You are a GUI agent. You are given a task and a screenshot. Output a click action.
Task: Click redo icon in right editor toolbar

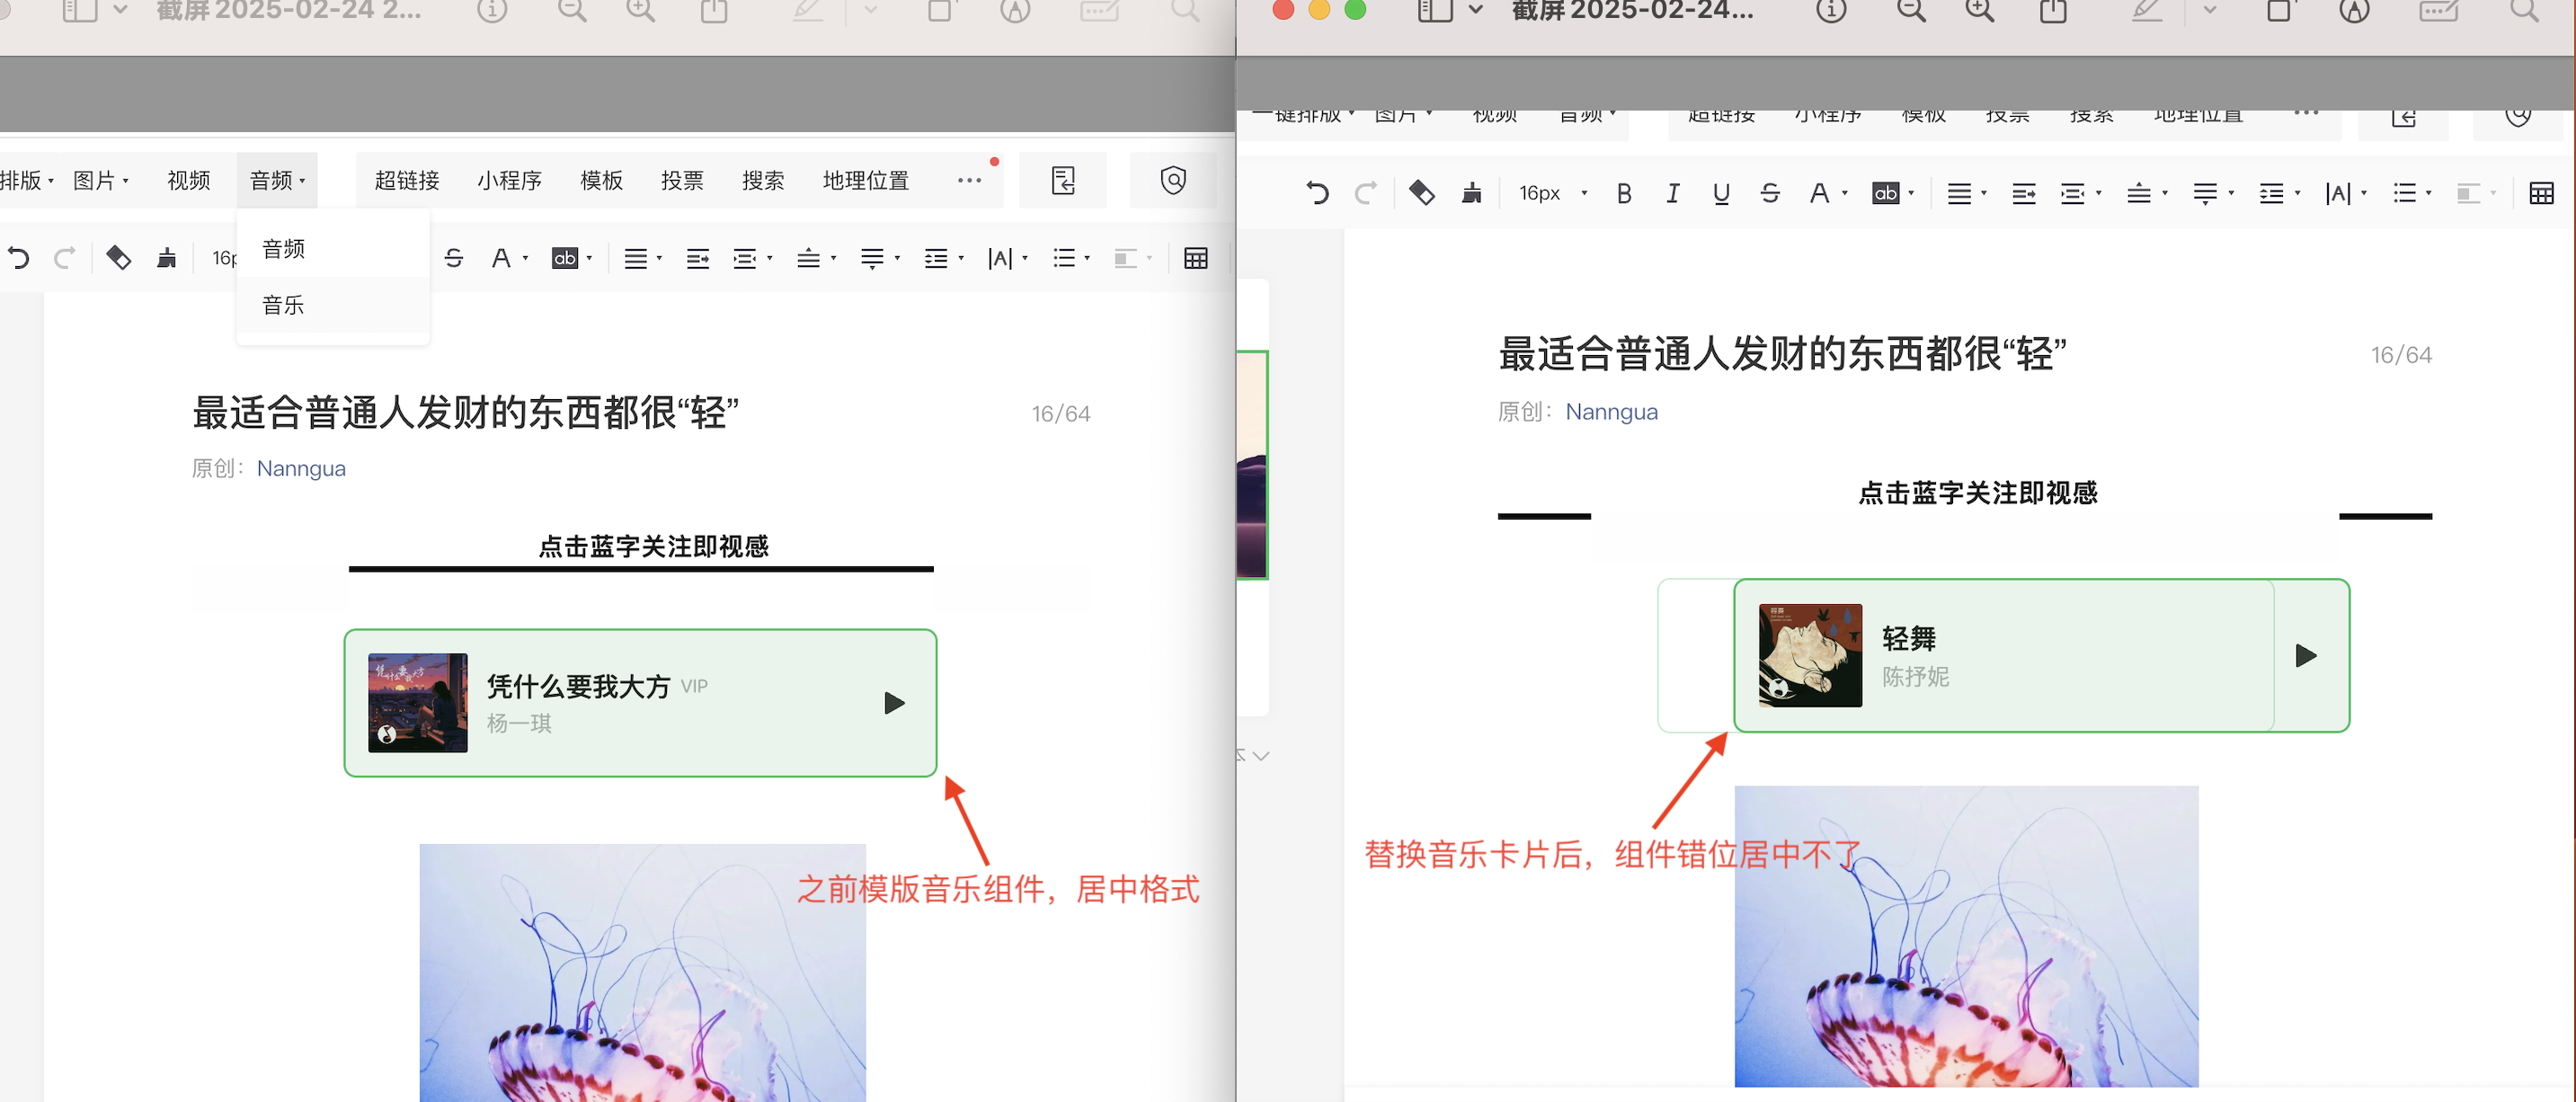[x=1366, y=193]
